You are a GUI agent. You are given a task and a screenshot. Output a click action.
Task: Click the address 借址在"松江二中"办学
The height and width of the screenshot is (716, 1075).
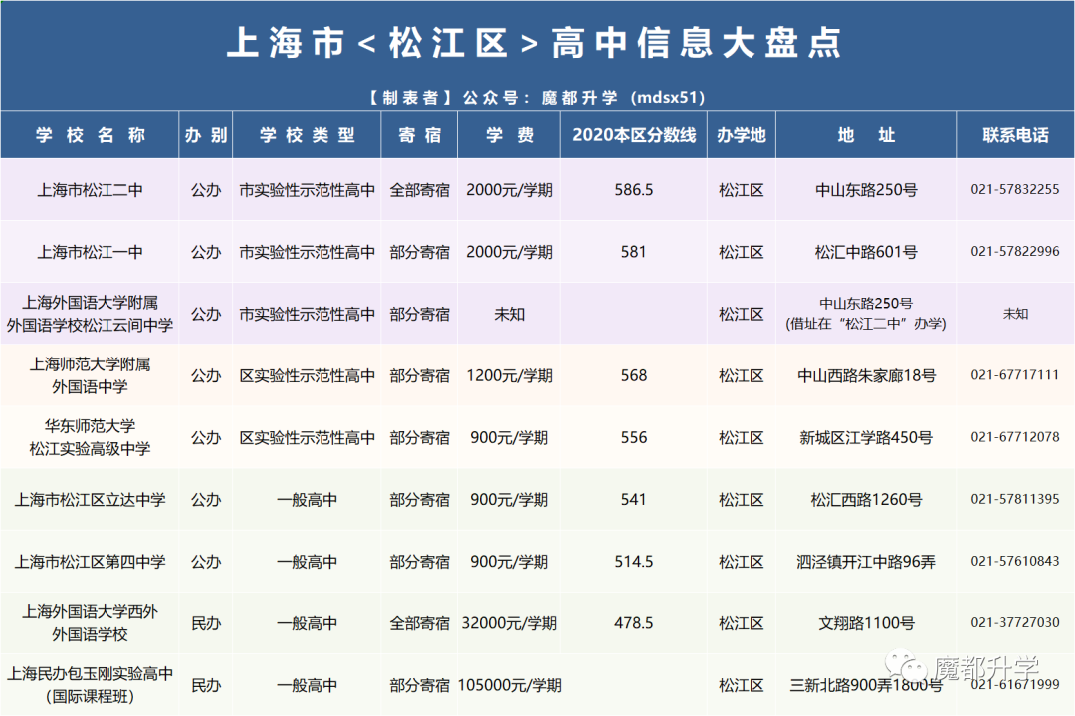866,324
